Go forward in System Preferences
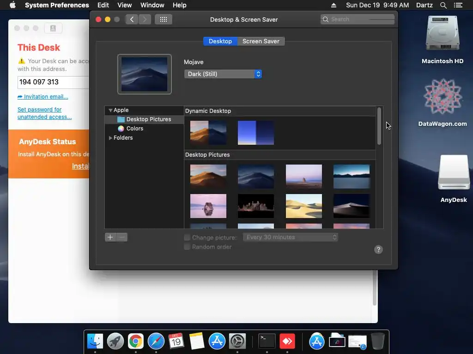The image size is (473, 354). click(145, 19)
